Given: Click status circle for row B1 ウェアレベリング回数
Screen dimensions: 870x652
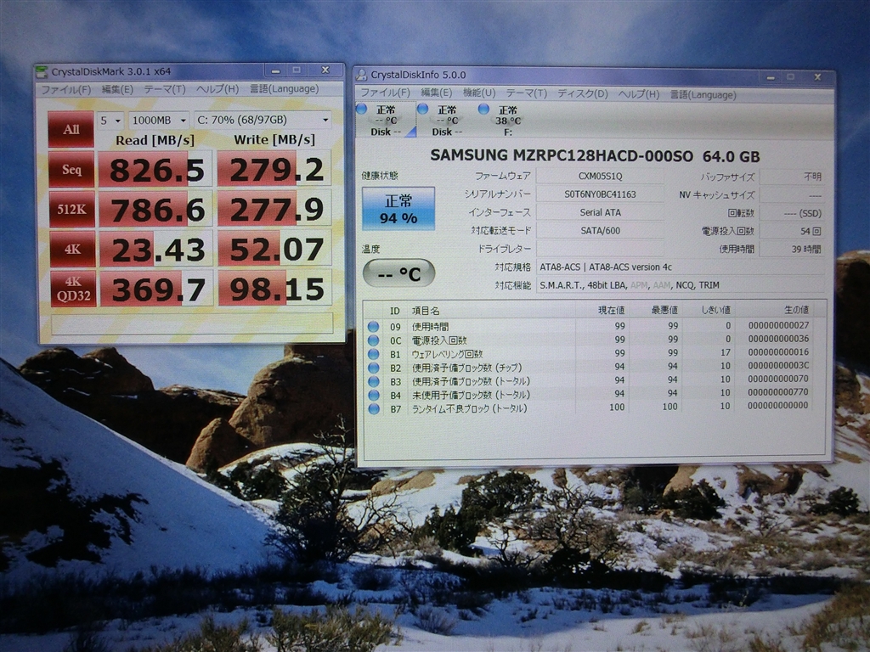Looking at the screenshot, I should pyautogui.click(x=374, y=354).
